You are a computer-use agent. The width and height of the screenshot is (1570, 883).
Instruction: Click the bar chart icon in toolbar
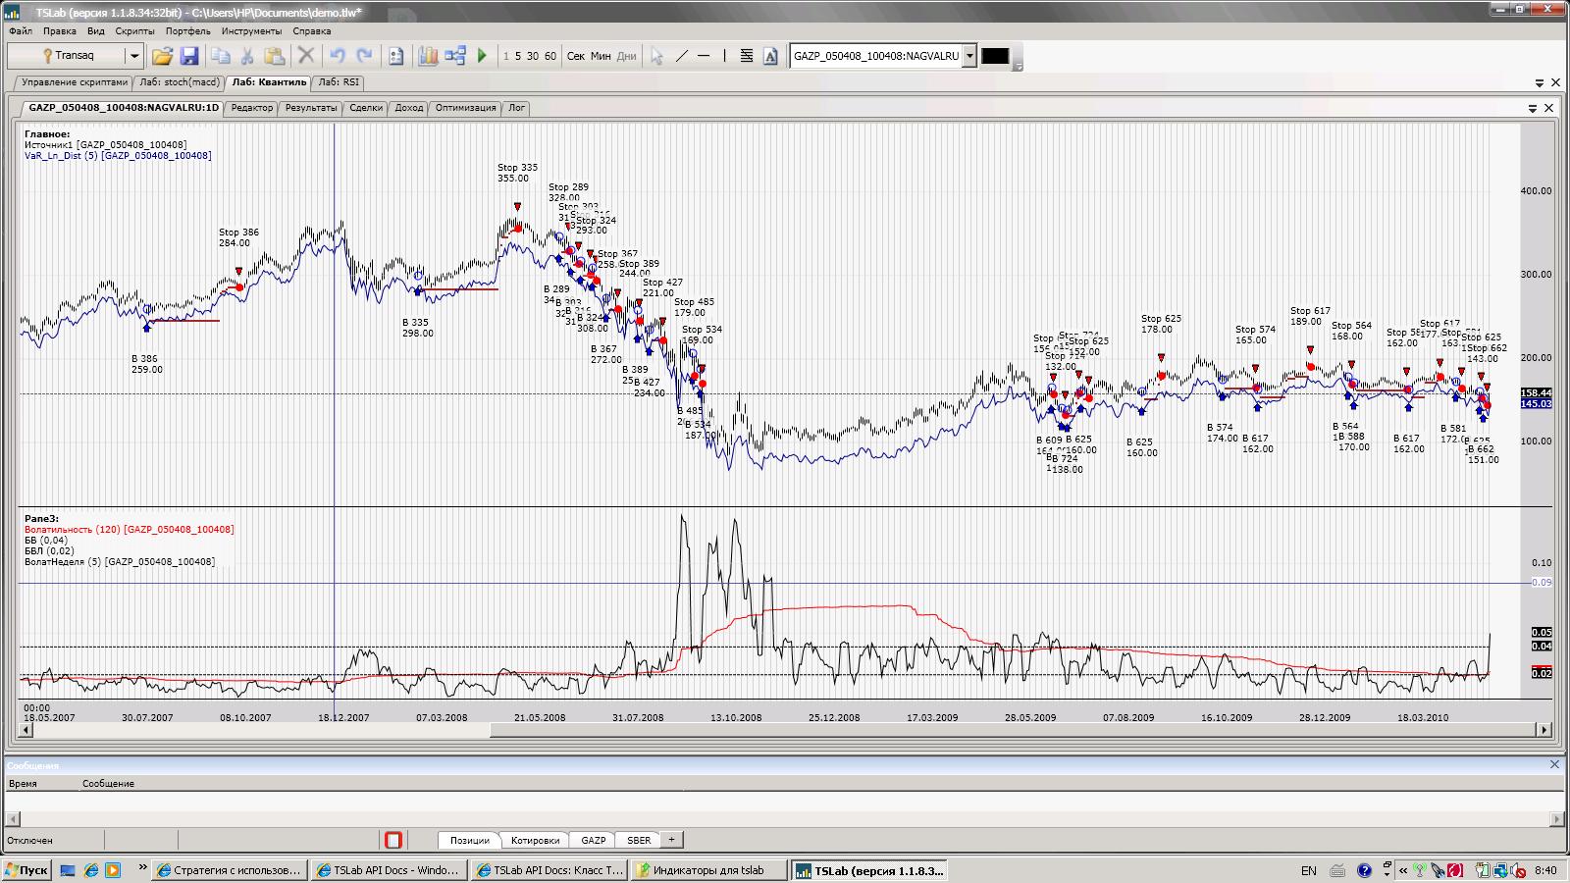428,56
